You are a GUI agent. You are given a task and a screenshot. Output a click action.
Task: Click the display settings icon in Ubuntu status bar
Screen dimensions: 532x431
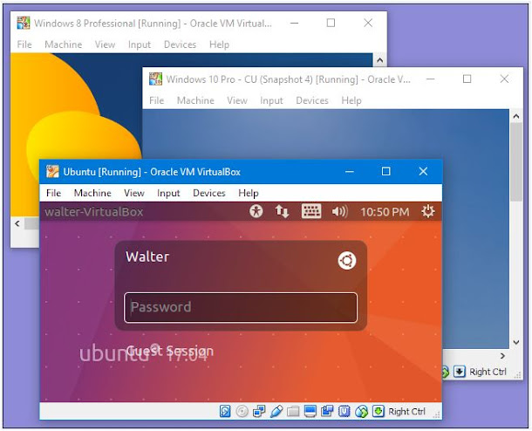pos(310,411)
